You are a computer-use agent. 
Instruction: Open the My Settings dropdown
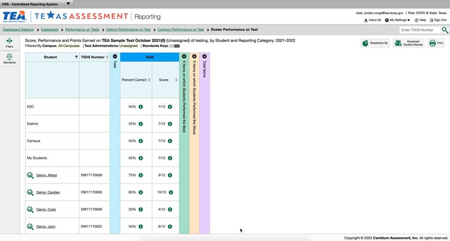pos(398,20)
